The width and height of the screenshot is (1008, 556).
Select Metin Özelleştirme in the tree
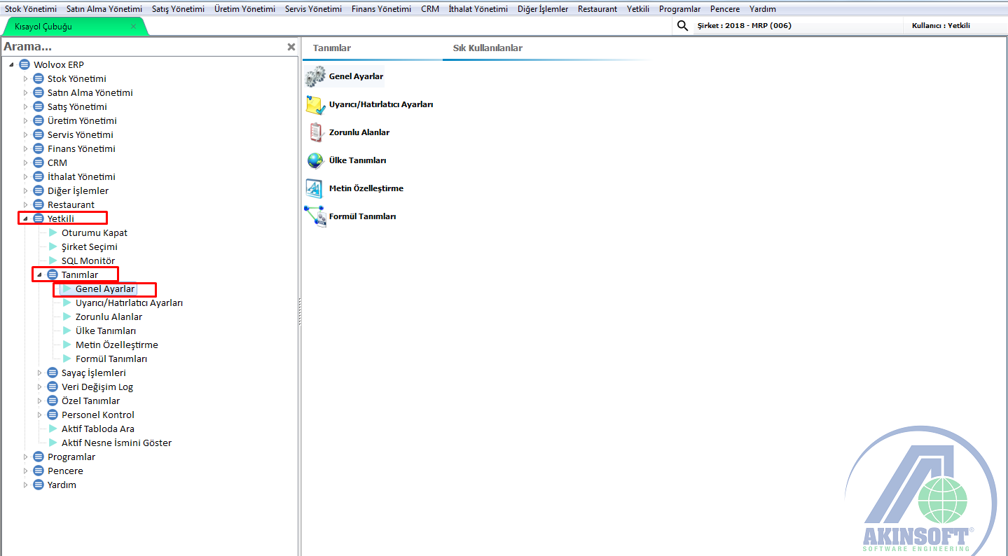point(117,345)
